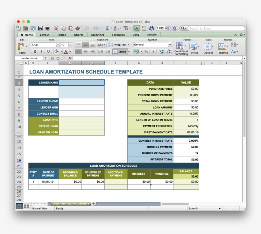Open the Merge options dropdown arrow

click(129, 51)
